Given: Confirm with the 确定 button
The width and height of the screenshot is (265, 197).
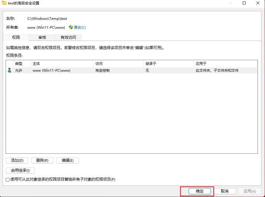Looking at the screenshot, I should [199, 191].
